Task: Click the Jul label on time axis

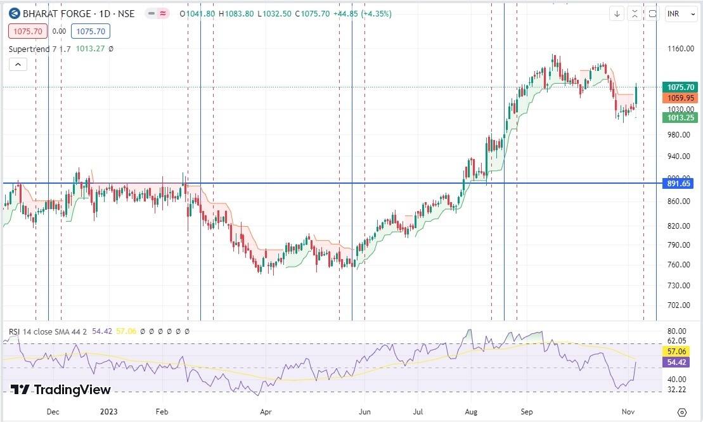Action: click(x=418, y=412)
